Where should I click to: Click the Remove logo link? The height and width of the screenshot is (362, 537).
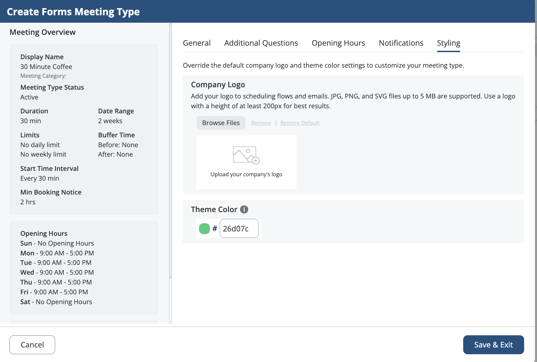click(261, 123)
